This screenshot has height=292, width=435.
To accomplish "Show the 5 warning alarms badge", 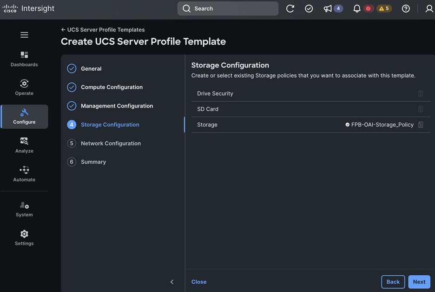I will [x=384, y=9].
